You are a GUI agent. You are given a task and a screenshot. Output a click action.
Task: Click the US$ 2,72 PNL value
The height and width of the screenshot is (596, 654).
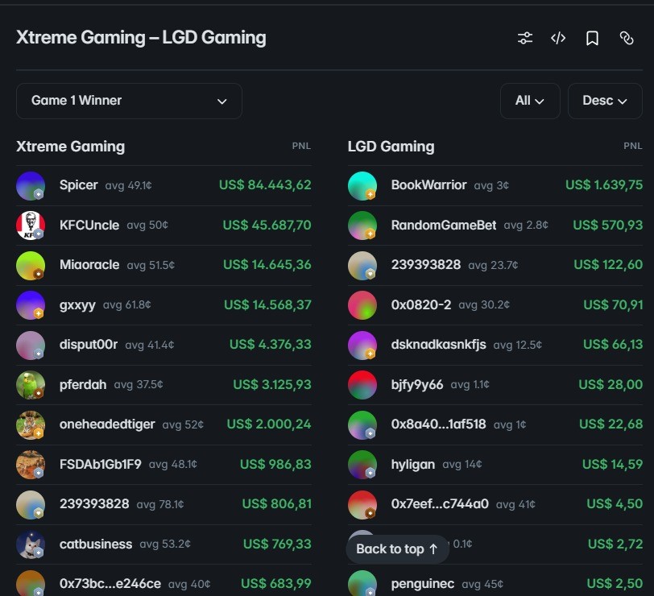[615, 544]
